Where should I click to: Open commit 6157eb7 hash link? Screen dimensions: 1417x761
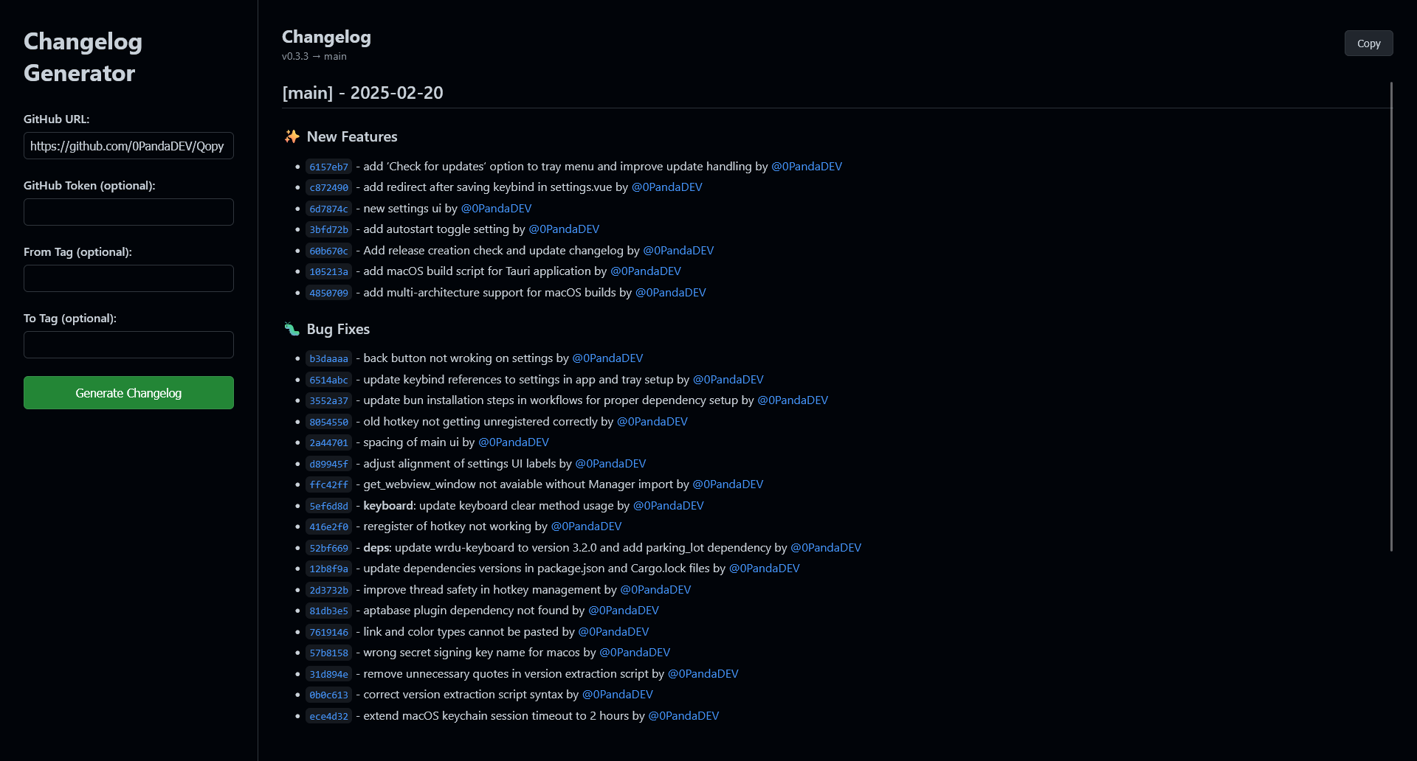point(328,167)
